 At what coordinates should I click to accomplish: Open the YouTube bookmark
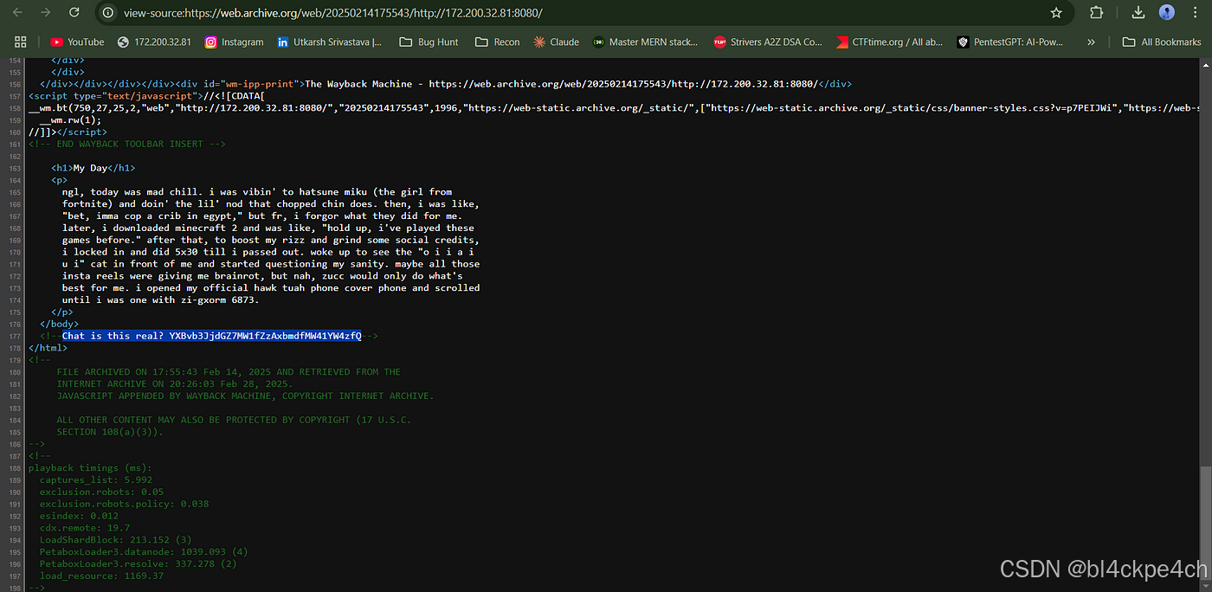[77, 42]
